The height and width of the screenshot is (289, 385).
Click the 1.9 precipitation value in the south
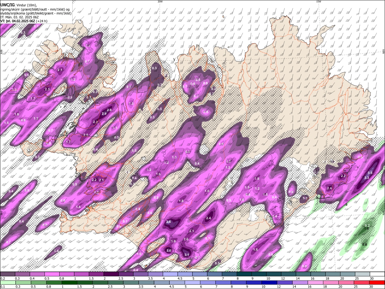tap(173, 241)
